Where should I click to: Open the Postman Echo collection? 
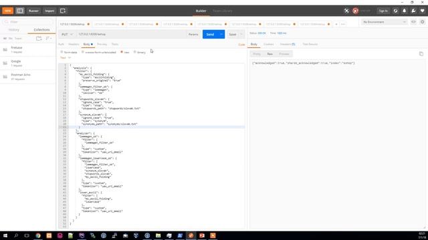28,77
